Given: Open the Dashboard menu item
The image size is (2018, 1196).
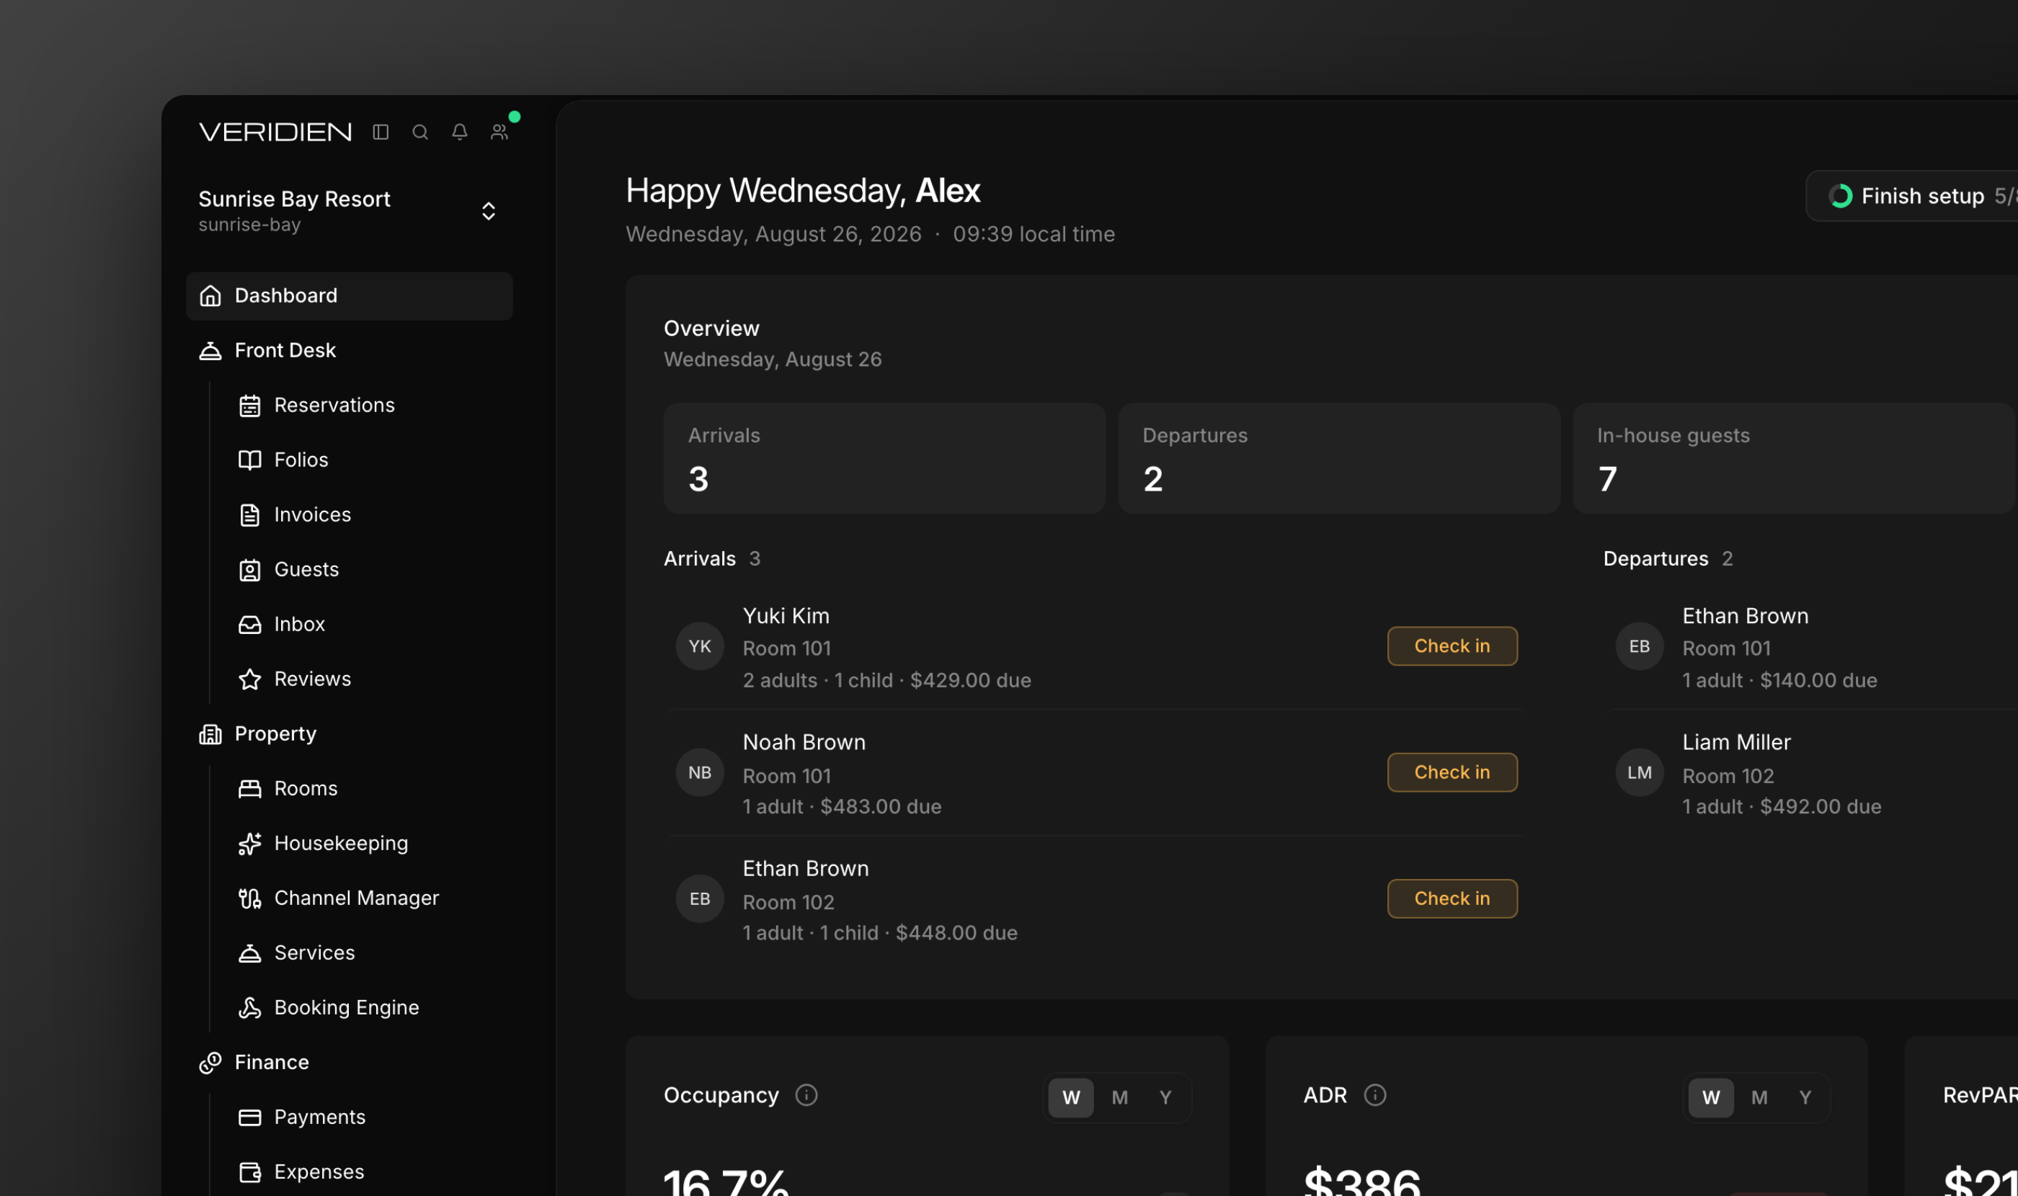Looking at the screenshot, I should 349,296.
